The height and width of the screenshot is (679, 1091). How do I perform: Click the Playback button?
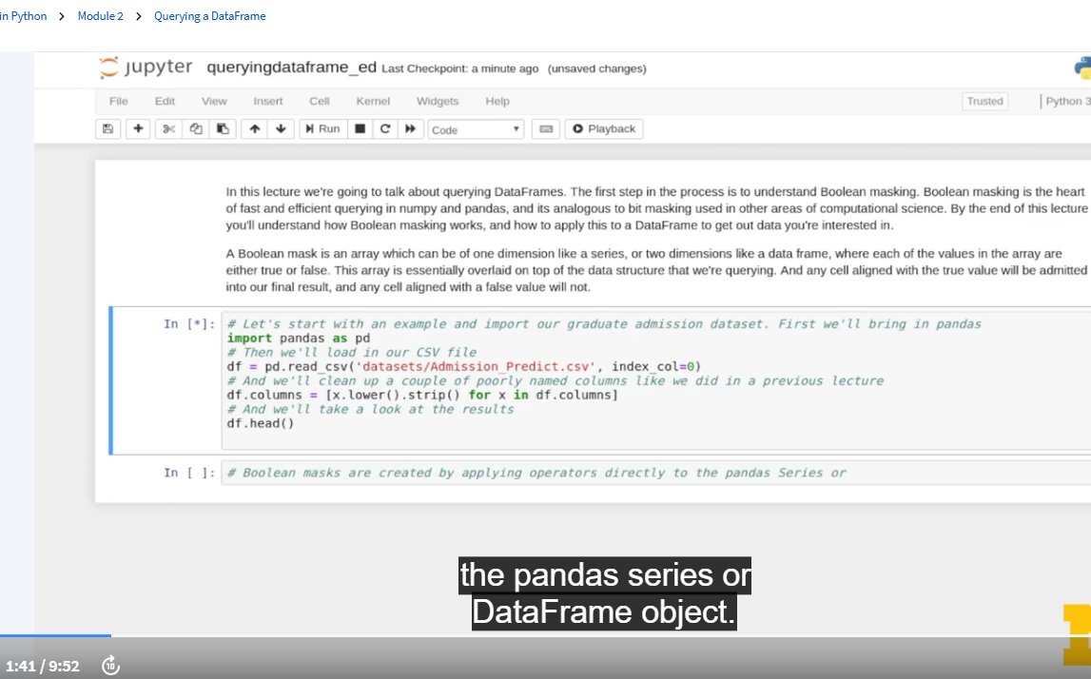click(x=604, y=128)
